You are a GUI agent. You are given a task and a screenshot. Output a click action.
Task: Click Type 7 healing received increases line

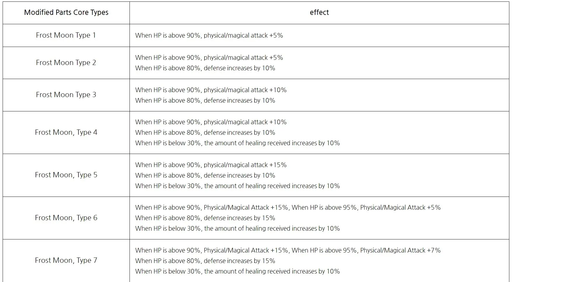pyautogui.click(x=237, y=272)
